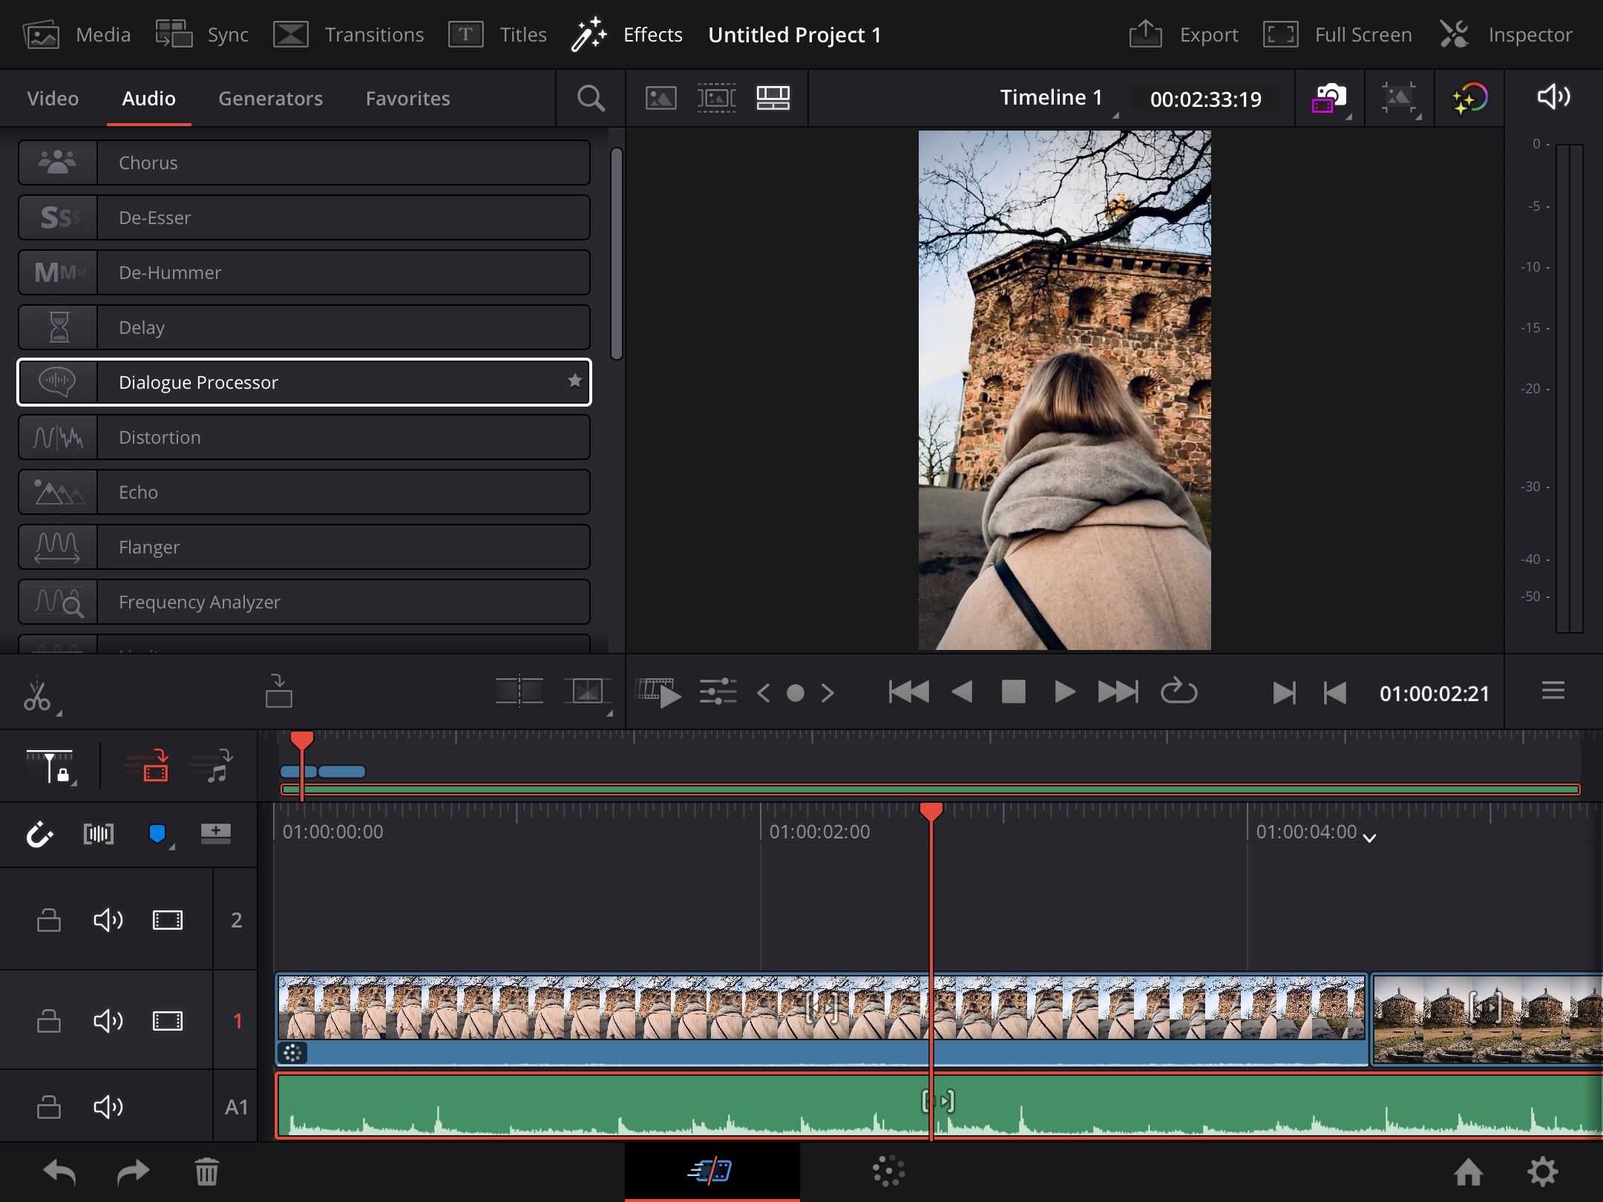Click the 01:00:02:21 playhead timecode
The image size is (1603, 1202).
pyautogui.click(x=1434, y=694)
